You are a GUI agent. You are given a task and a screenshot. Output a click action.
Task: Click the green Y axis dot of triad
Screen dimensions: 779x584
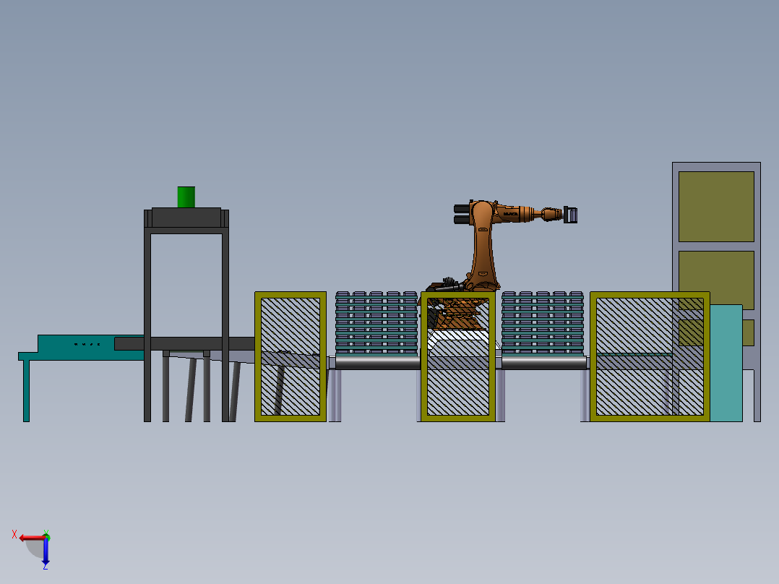coord(46,537)
